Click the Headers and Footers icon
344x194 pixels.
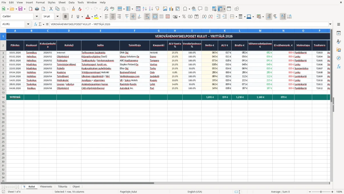click(206, 9)
